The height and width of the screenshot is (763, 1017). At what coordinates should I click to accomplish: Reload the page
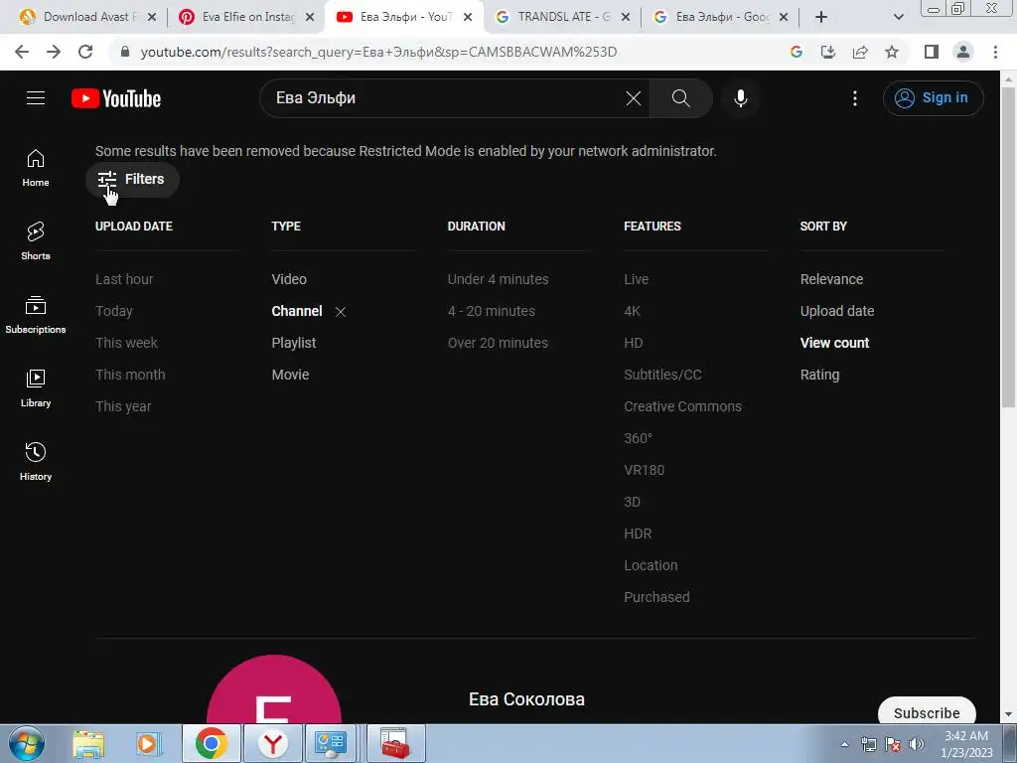(x=85, y=52)
